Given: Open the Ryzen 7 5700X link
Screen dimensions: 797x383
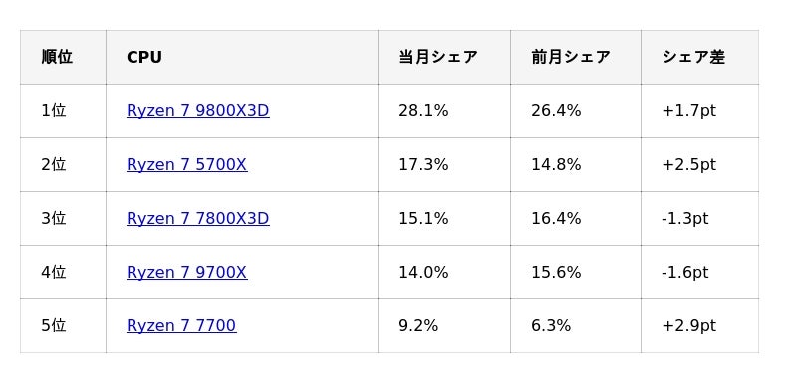Looking at the screenshot, I should pyautogui.click(x=187, y=165).
